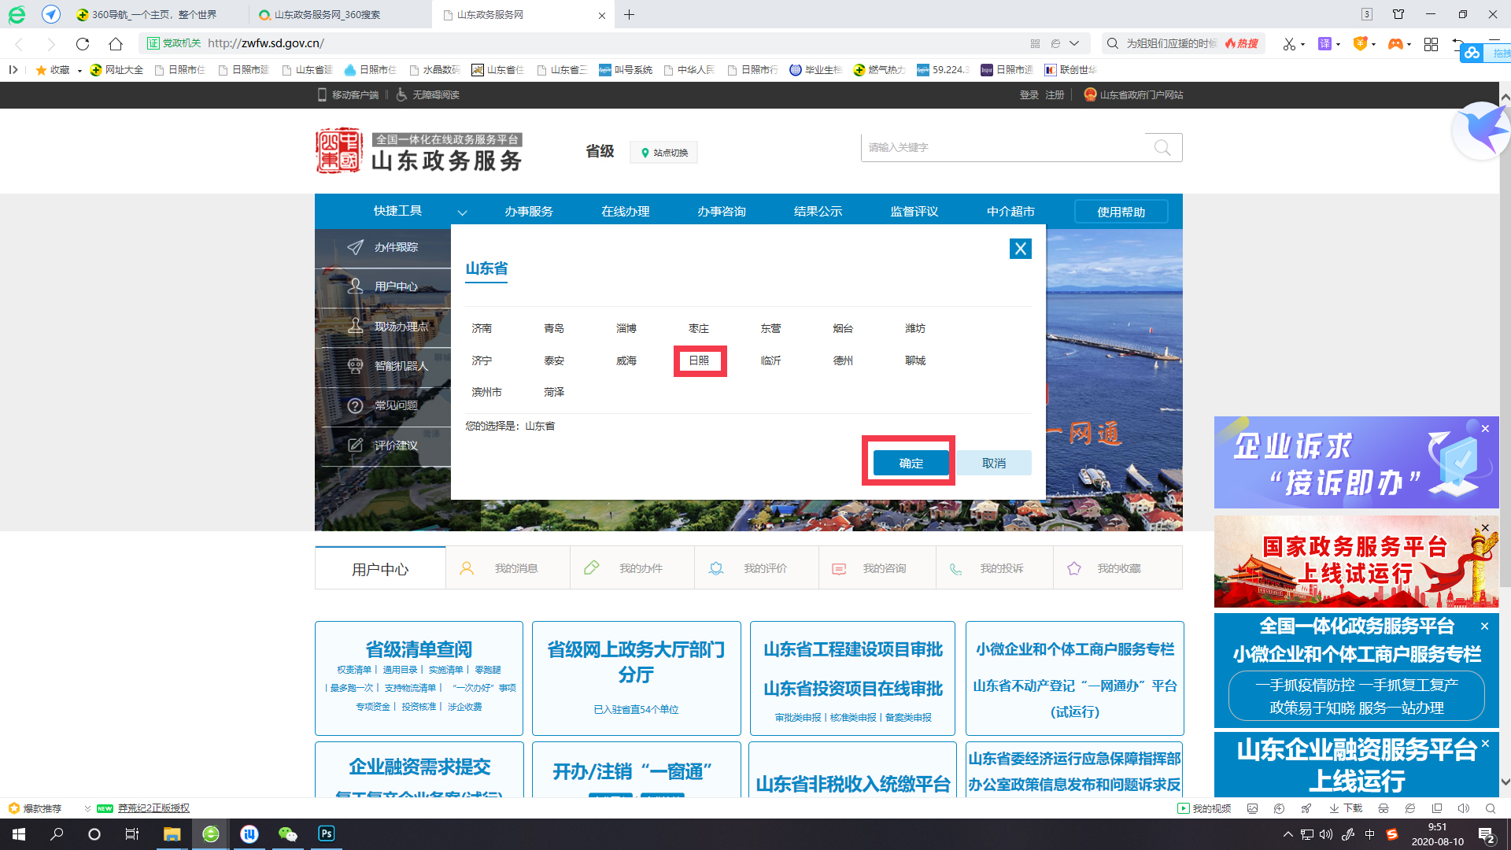Switch to the 我的办件 tab
The height and width of the screenshot is (850, 1511).
[641, 567]
